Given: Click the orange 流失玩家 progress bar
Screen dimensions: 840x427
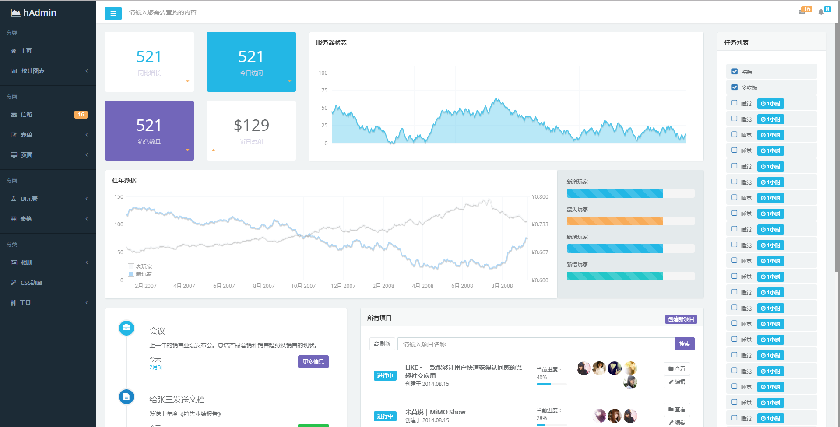Looking at the screenshot, I should 630,221.
